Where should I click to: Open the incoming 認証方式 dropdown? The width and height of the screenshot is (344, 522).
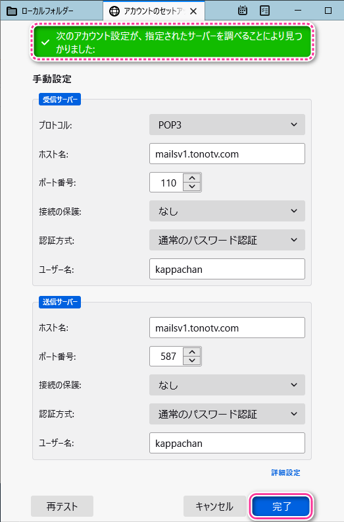click(227, 240)
